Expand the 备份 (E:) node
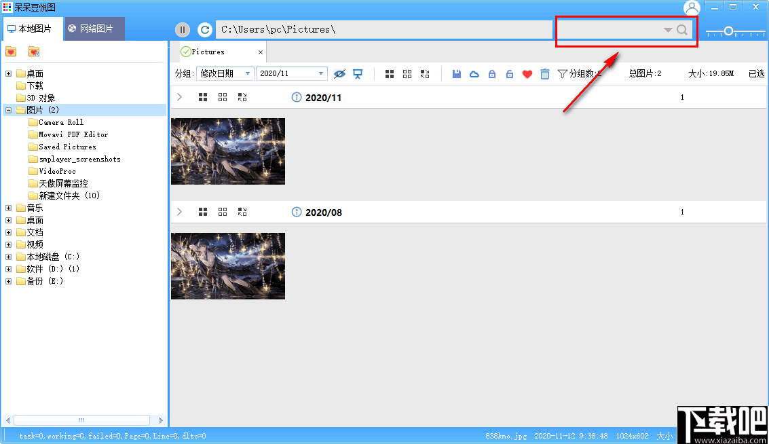Image resolution: width=769 pixels, height=444 pixels. pos(8,281)
